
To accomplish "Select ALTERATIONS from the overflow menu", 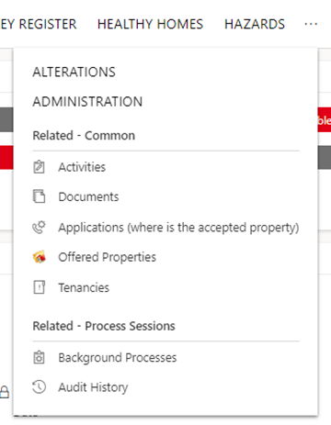I will click(74, 73).
